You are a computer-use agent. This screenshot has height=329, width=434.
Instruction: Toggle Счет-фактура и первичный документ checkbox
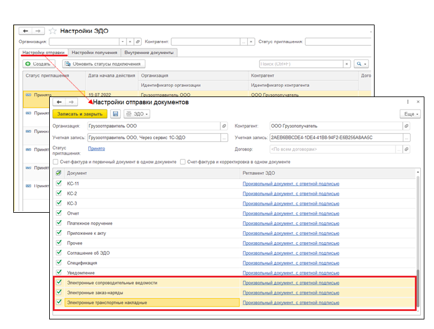[x=56, y=162]
